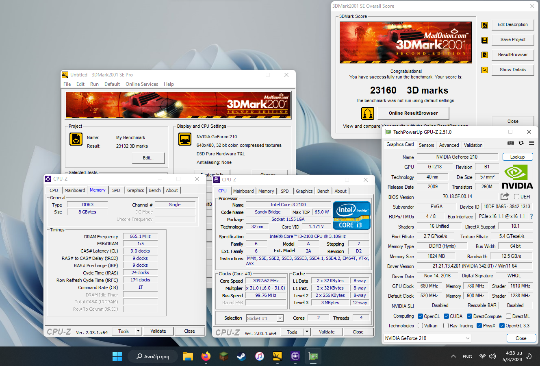Switch to 3DMark2001 taskbar icon

tap(277, 356)
